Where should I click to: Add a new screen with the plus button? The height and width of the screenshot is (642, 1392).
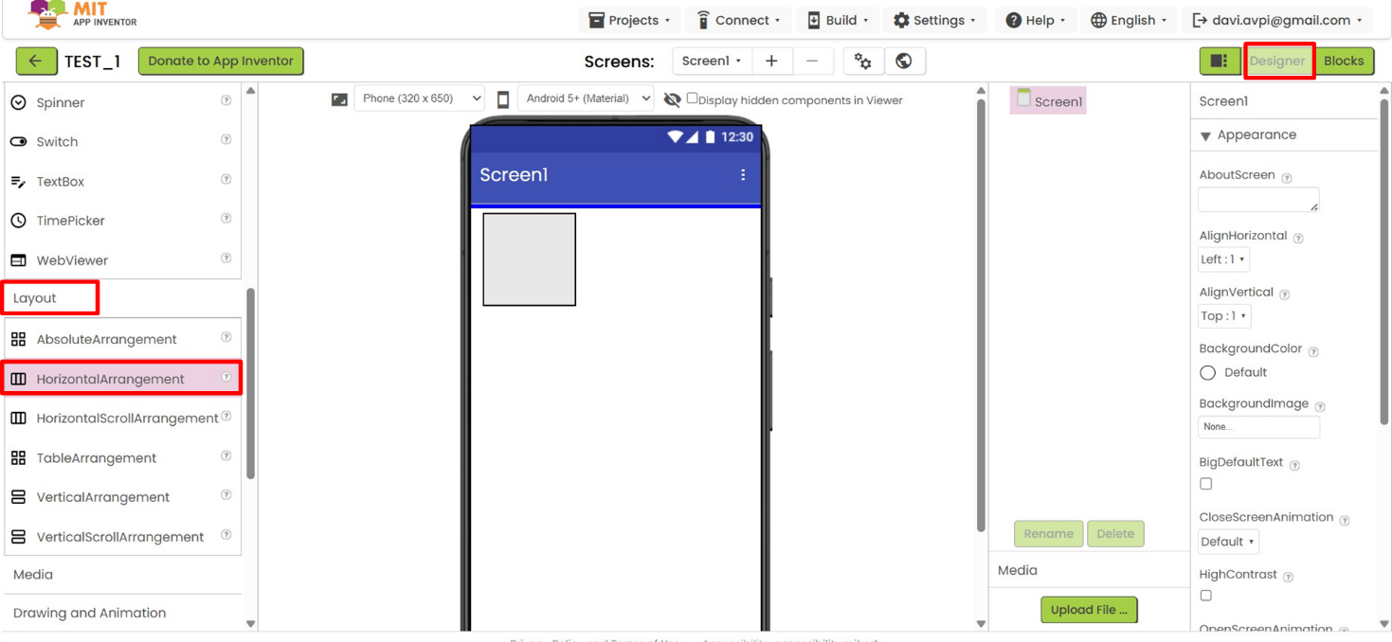point(771,61)
